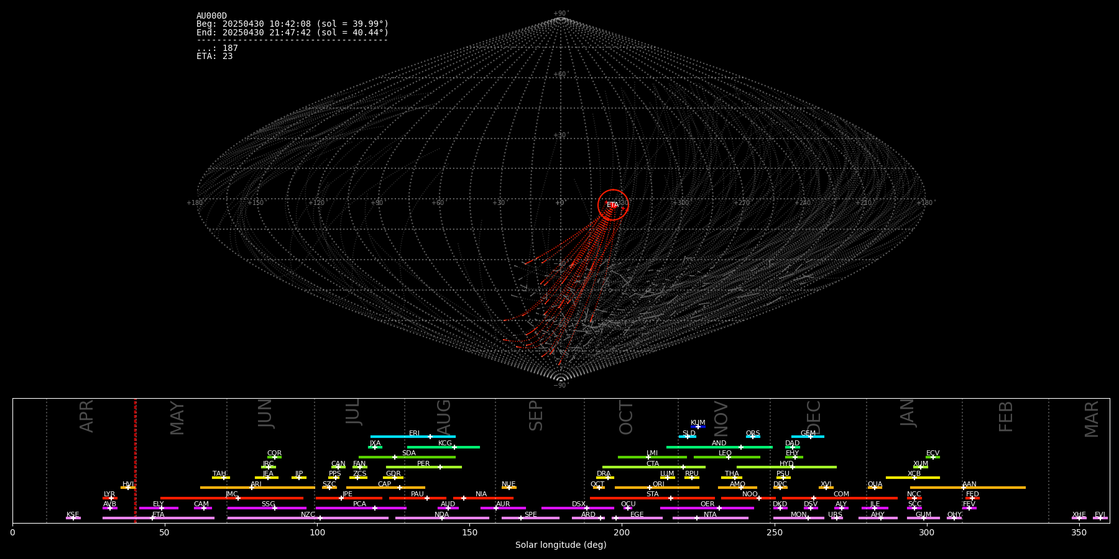
Task: Click the ORI shower label
Action: click(x=659, y=484)
